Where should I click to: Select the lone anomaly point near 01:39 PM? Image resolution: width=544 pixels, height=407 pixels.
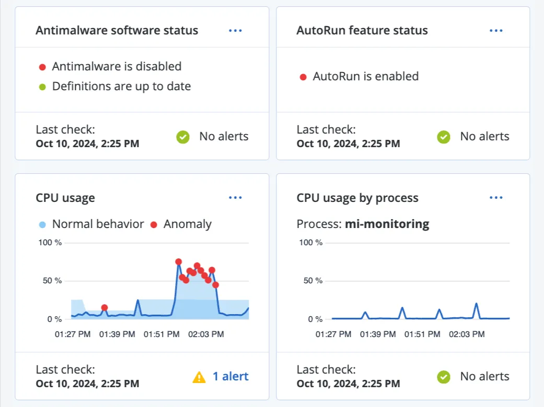tap(105, 308)
